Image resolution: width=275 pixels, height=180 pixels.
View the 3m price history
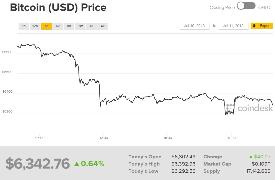pyautogui.click(x=80, y=26)
